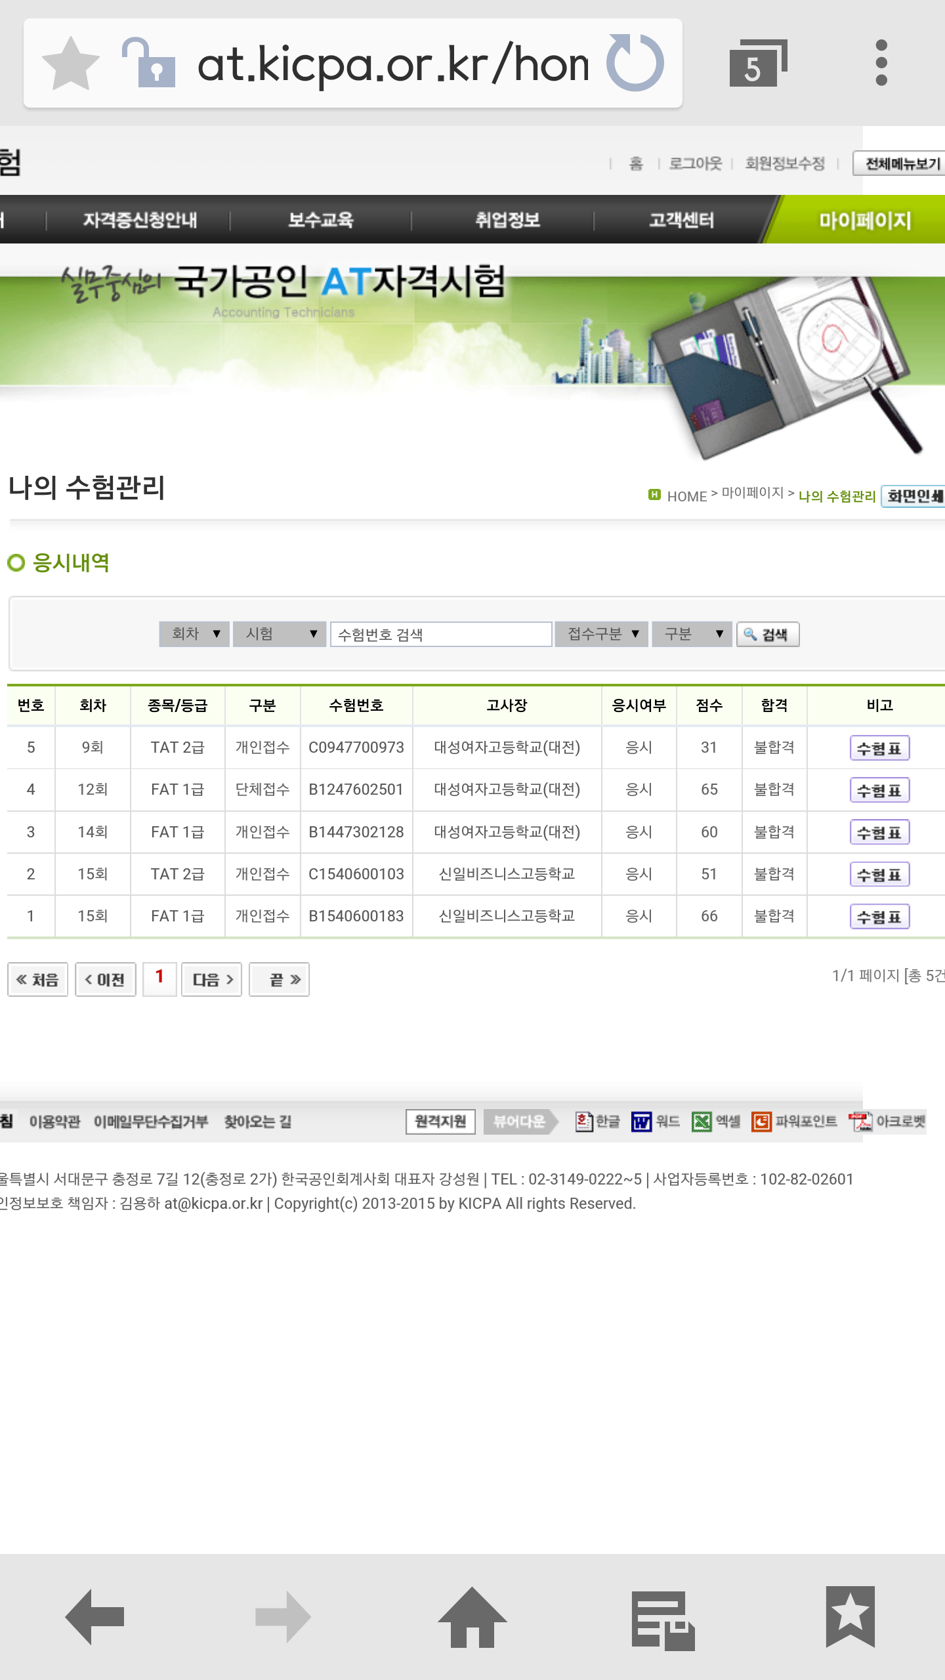Focus the 수험번호 검색 input field

[440, 635]
